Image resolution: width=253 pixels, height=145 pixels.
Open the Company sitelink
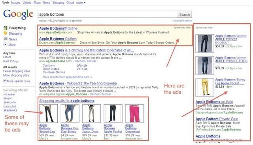(x=49, y=65)
